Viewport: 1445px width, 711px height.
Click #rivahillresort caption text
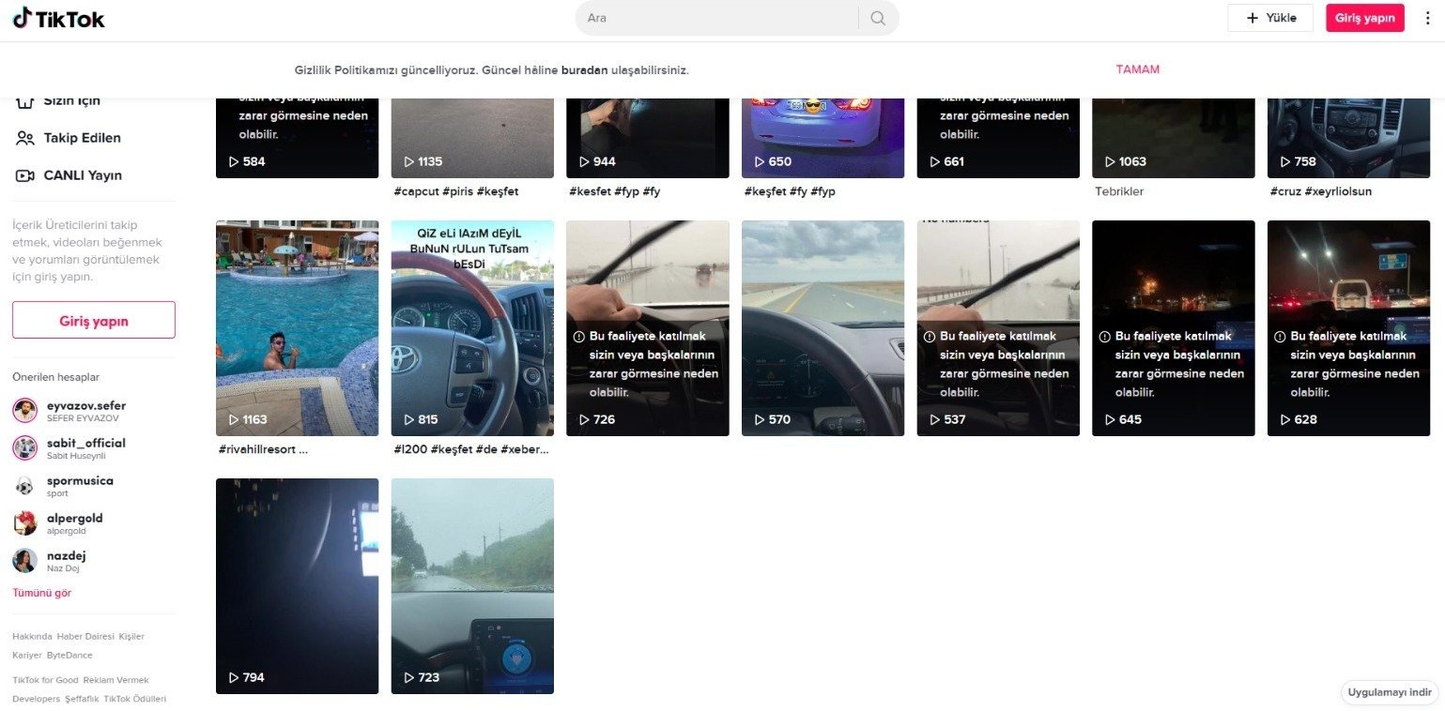(x=263, y=449)
